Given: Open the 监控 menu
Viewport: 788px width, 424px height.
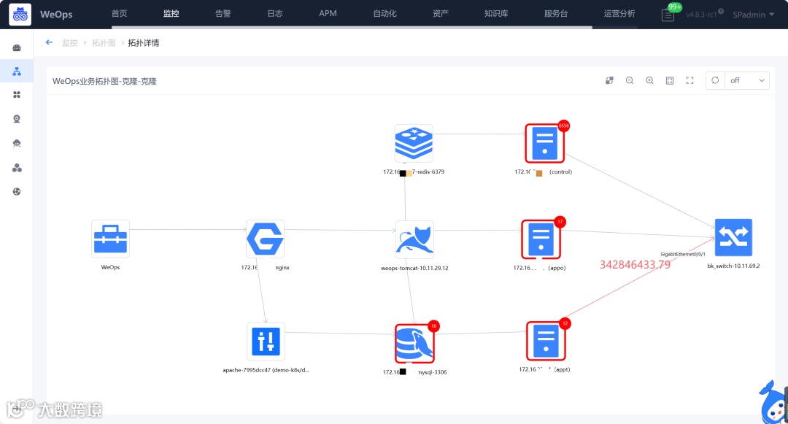Looking at the screenshot, I should [x=171, y=14].
